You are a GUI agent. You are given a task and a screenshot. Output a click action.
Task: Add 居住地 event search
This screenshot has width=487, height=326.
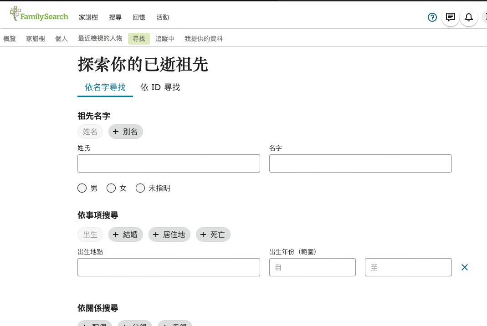(x=169, y=235)
